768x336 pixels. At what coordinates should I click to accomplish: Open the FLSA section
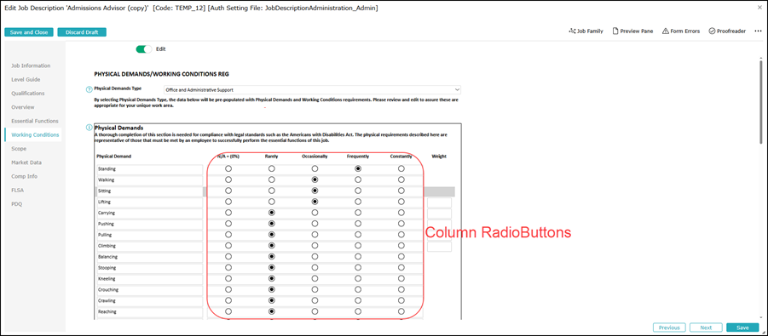(18, 190)
